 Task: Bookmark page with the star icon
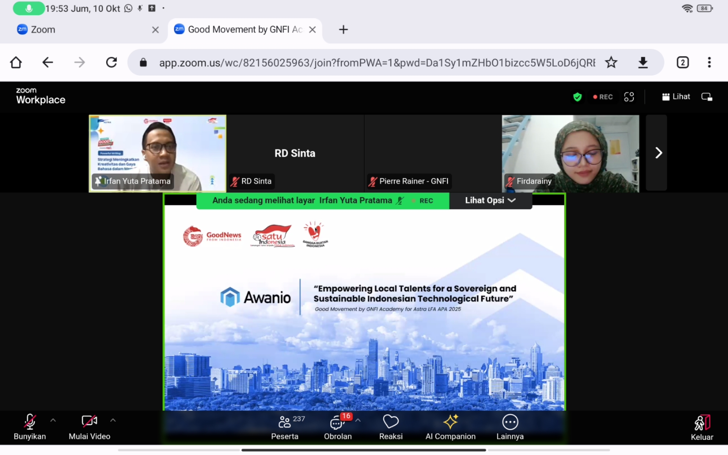click(611, 62)
